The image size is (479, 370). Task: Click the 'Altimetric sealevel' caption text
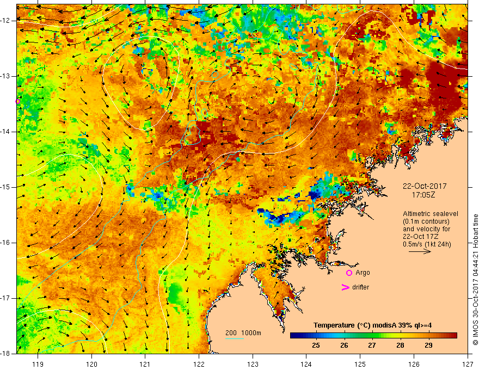click(x=431, y=214)
